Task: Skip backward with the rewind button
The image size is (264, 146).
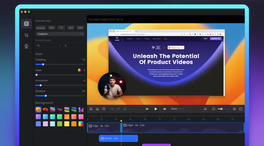Action: tap(147, 109)
